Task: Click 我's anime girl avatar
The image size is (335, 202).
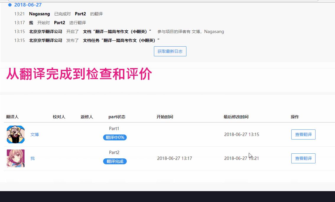Action: (15, 158)
